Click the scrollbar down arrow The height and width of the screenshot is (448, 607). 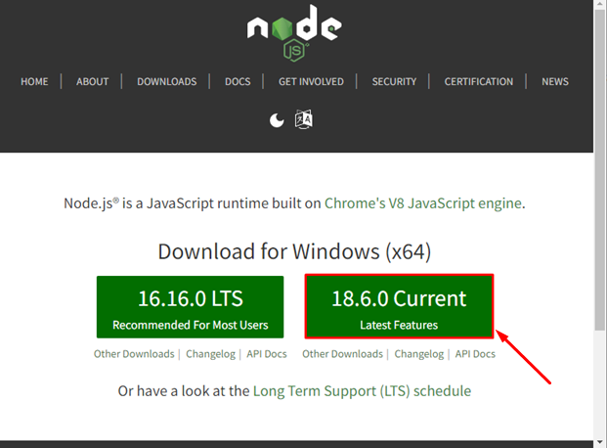click(x=600, y=442)
